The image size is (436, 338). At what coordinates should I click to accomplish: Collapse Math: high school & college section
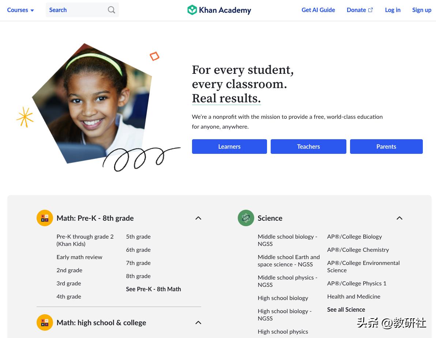coord(198,322)
